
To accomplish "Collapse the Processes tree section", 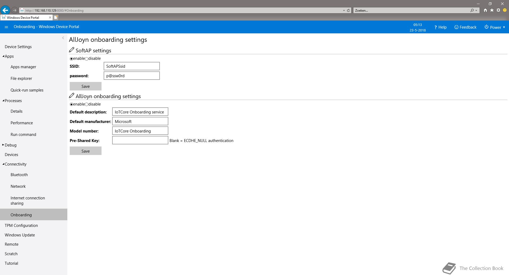I will tap(3, 100).
